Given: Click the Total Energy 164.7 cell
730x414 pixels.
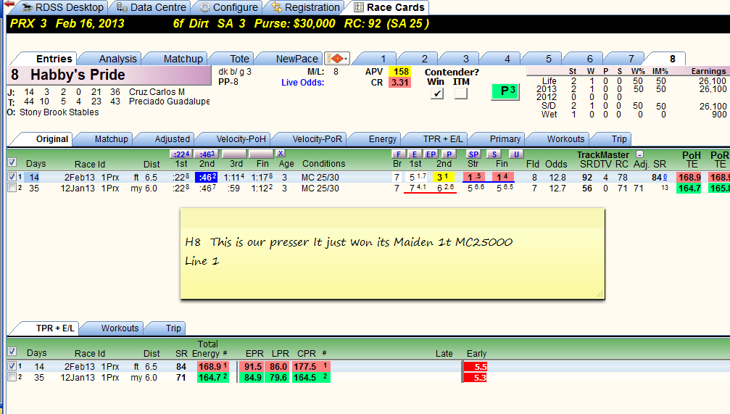Looking at the screenshot, I should (x=212, y=377).
